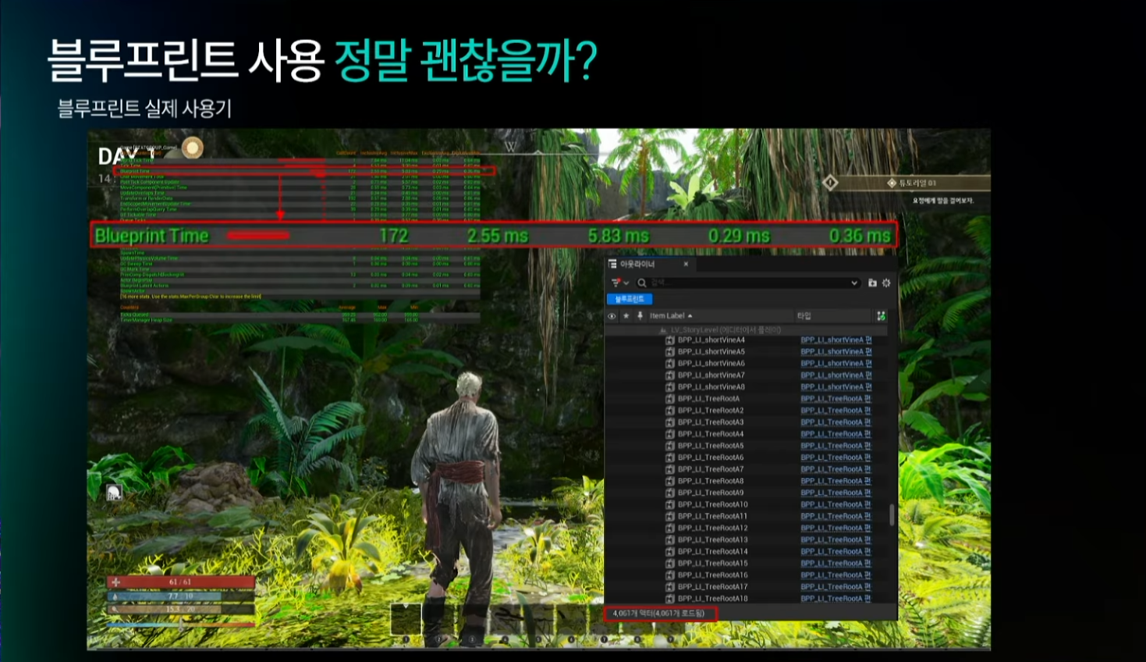Click the round sun emblem beside DAY
The height and width of the screenshot is (662, 1146).
tap(192, 147)
